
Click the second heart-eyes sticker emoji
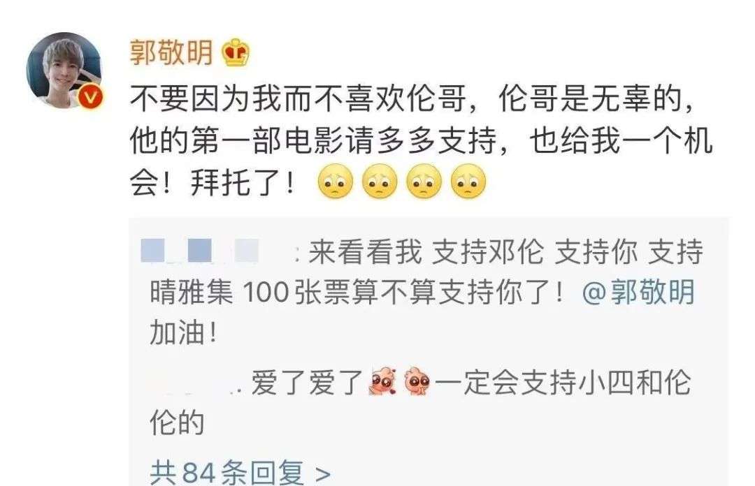click(417, 382)
